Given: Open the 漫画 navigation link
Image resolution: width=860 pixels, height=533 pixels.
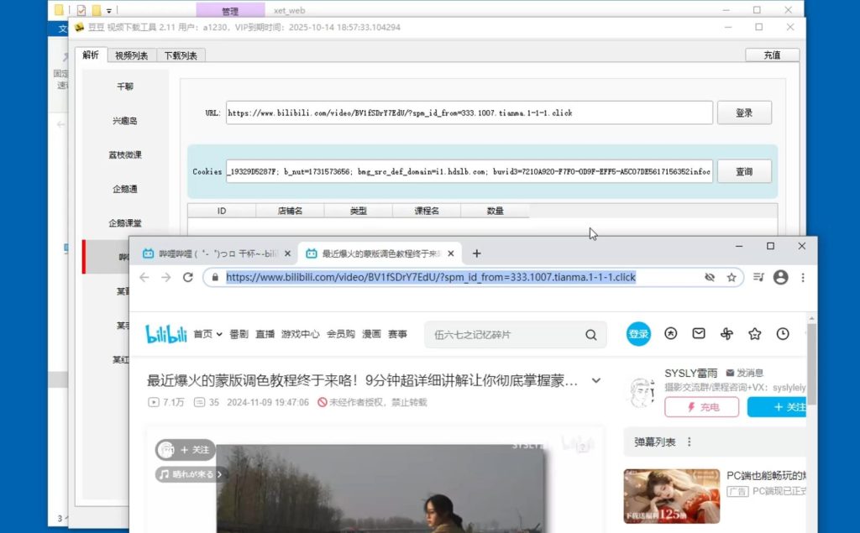Looking at the screenshot, I should (371, 334).
